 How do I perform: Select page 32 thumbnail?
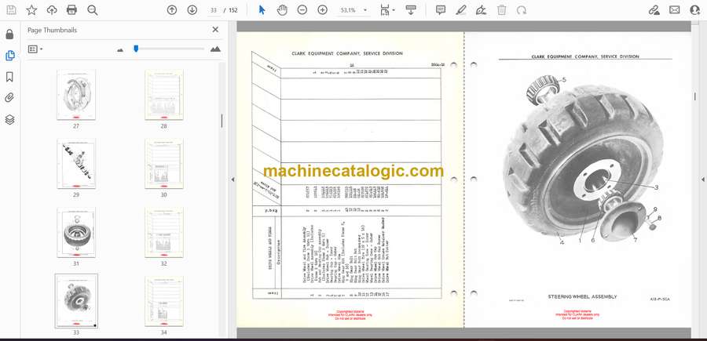coord(163,233)
